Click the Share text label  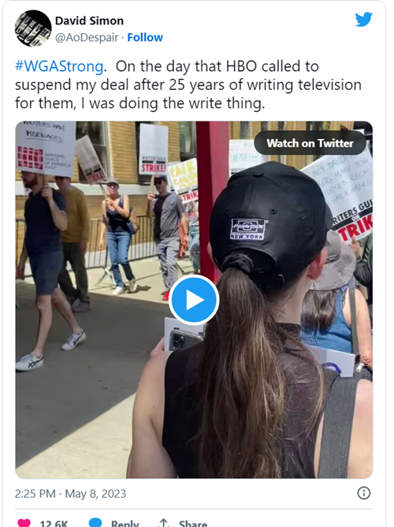pos(193,523)
